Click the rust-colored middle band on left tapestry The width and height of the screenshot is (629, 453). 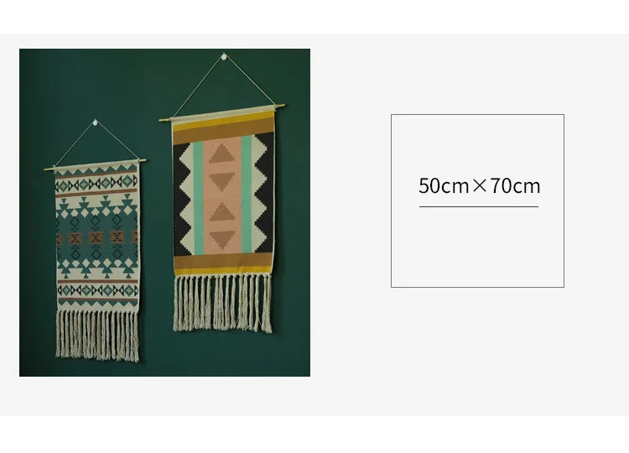coord(96,238)
